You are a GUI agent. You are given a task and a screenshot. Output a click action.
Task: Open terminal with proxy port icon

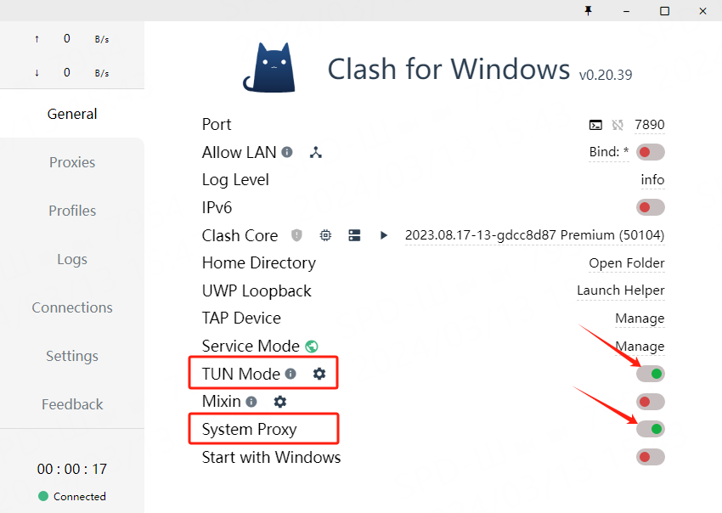[595, 125]
